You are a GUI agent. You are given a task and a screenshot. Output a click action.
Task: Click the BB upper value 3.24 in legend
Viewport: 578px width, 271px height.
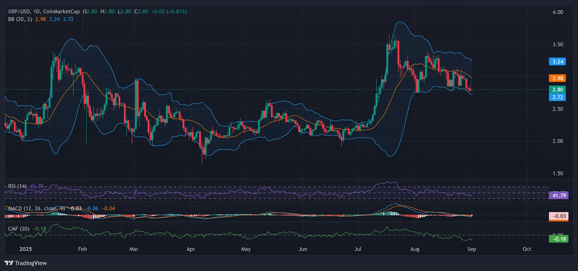tap(55, 19)
